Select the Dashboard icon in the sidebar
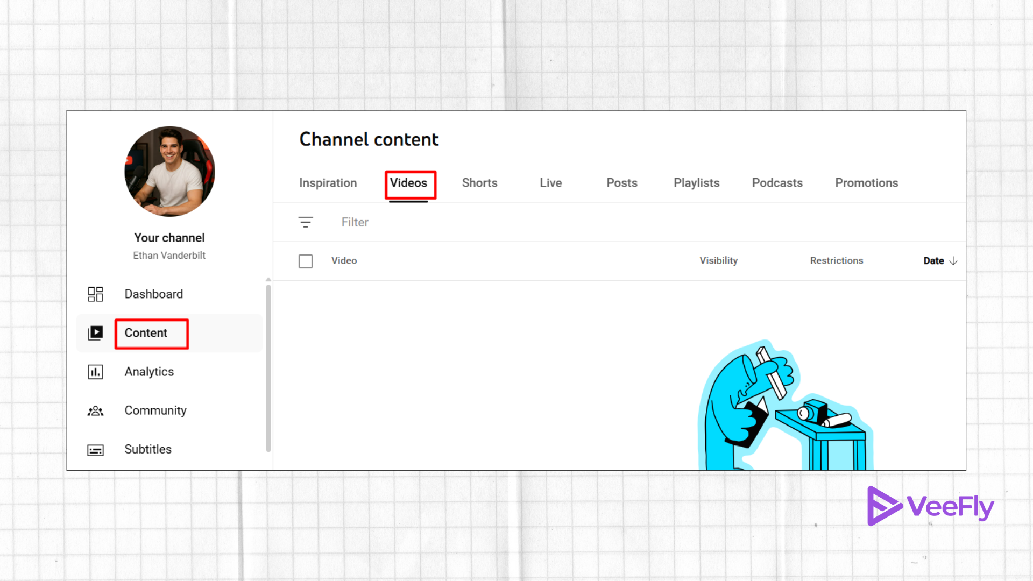This screenshot has width=1033, height=581. pos(95,294)
